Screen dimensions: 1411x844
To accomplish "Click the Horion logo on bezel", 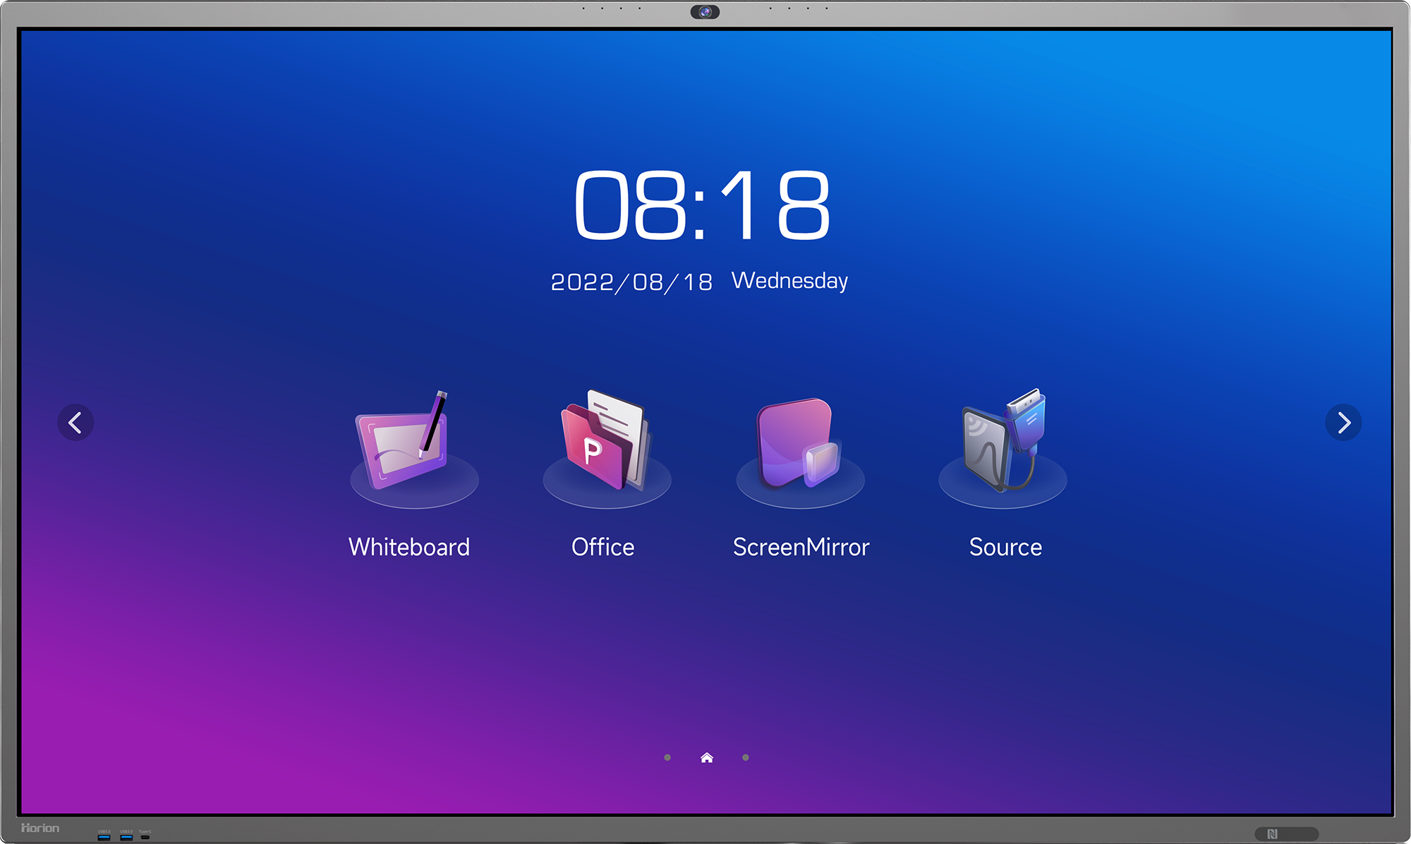I will coord(40,828).
